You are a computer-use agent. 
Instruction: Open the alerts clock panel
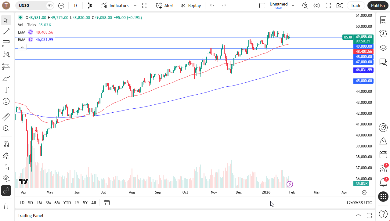(383, 34)
